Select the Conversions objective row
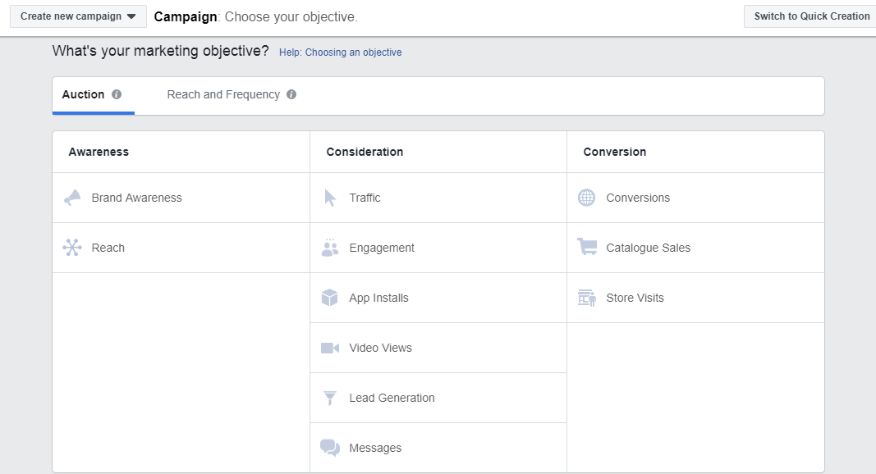 638,198
